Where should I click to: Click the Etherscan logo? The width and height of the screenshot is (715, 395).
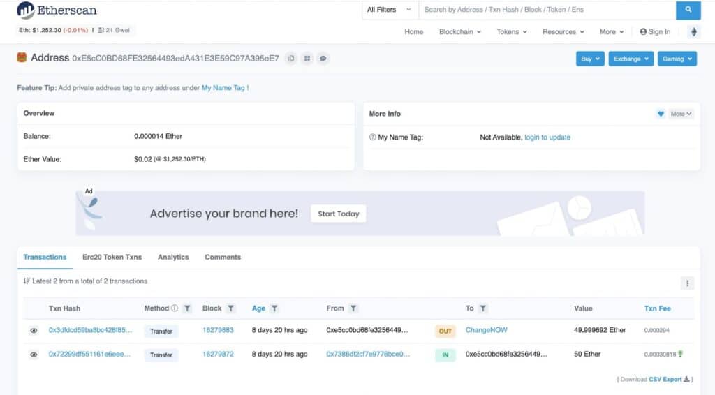57,10
